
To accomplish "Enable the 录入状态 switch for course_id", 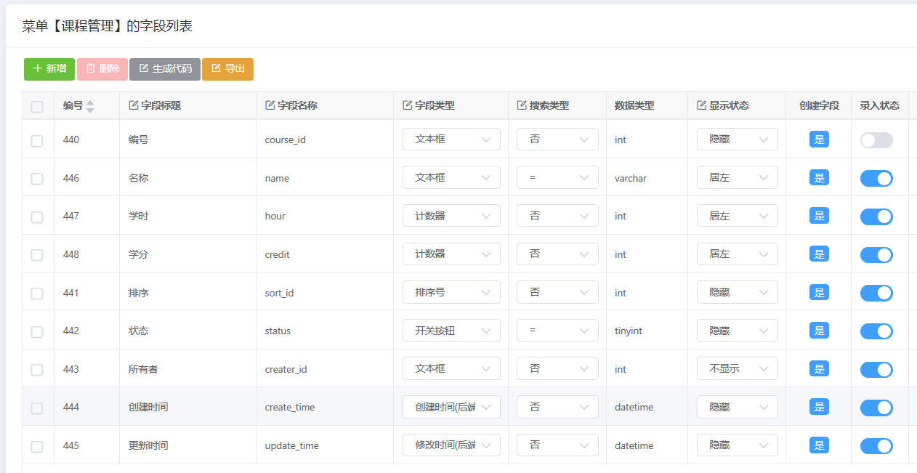I will point(876,140).
